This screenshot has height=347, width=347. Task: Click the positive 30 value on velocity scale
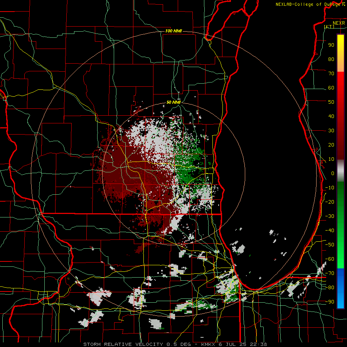coord(331,131)
